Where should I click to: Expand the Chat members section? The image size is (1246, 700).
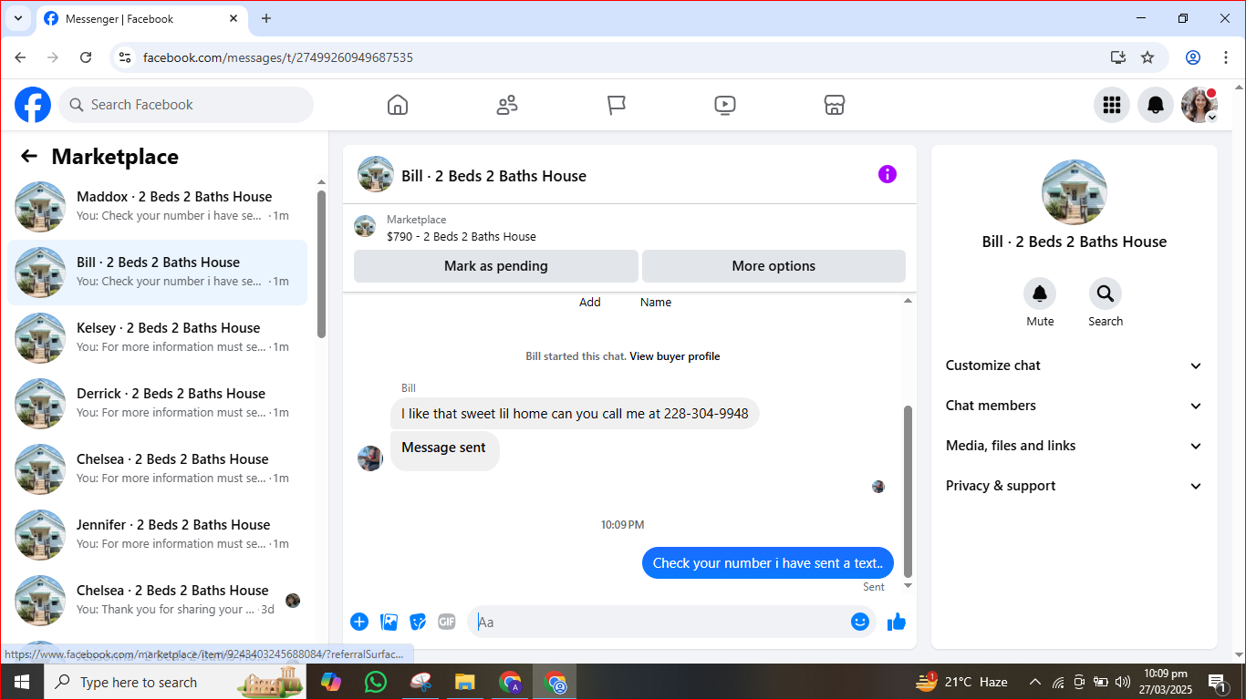(x=1075, y=406)
